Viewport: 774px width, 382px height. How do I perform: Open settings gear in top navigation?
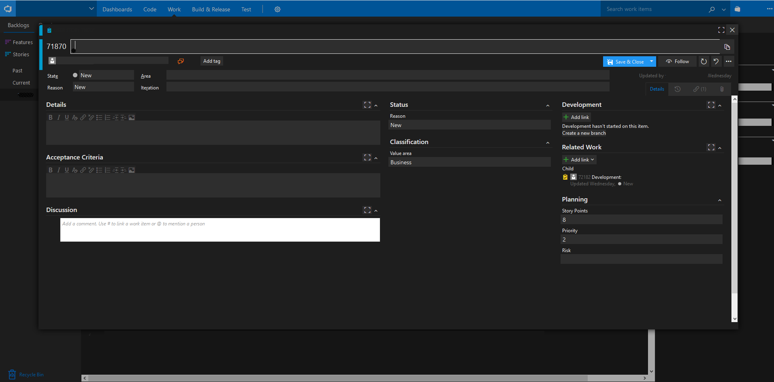tap(277, 9)
